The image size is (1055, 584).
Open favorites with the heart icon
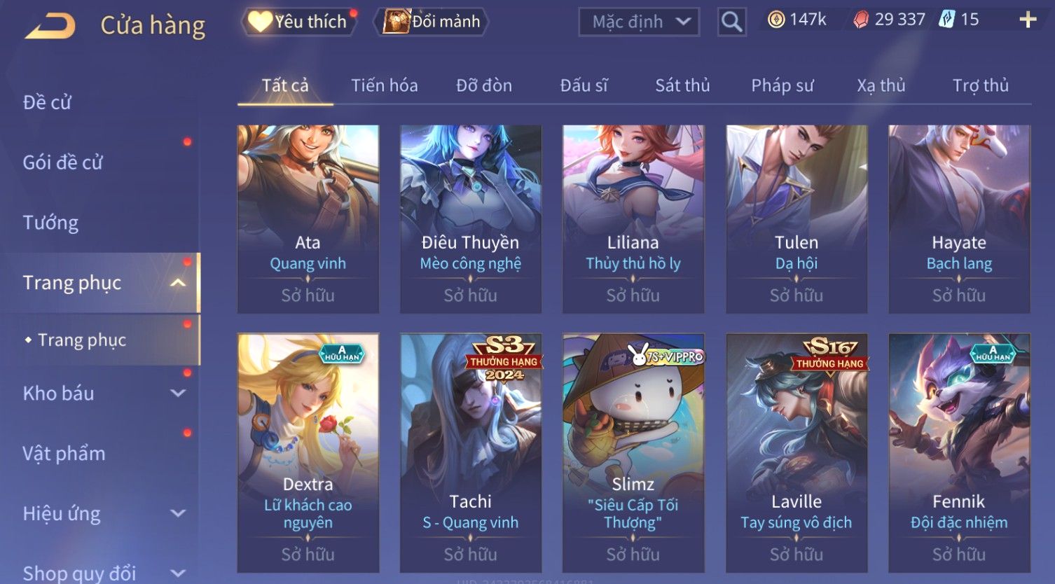pos(259,22)
